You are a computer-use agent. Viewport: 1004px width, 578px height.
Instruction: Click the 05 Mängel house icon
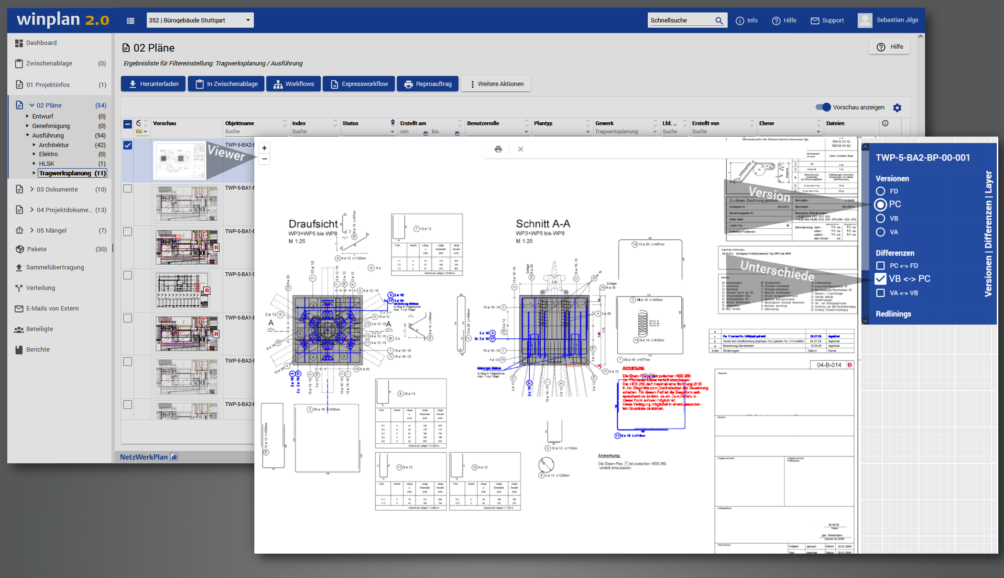pos(19,230)
